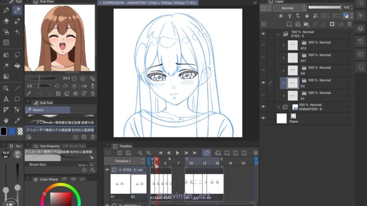Select the Text tool
The image size is (367, 206).
pos(6,99)
